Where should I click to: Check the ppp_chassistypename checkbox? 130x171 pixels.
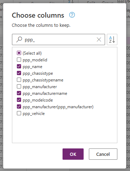(19, 80)
